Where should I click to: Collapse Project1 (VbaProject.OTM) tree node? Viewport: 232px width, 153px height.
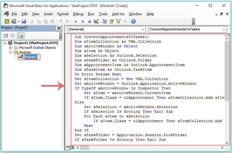click(x=5, y=43)
